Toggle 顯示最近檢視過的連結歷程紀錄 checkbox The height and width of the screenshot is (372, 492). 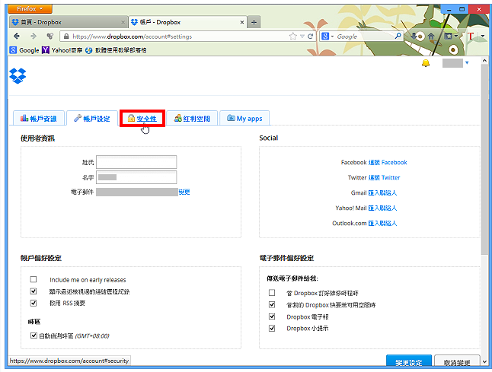click(x=34, y=291)
